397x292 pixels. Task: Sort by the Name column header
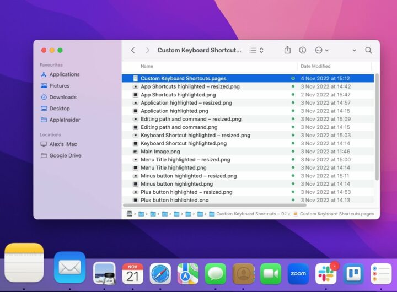tap(147, 66)
